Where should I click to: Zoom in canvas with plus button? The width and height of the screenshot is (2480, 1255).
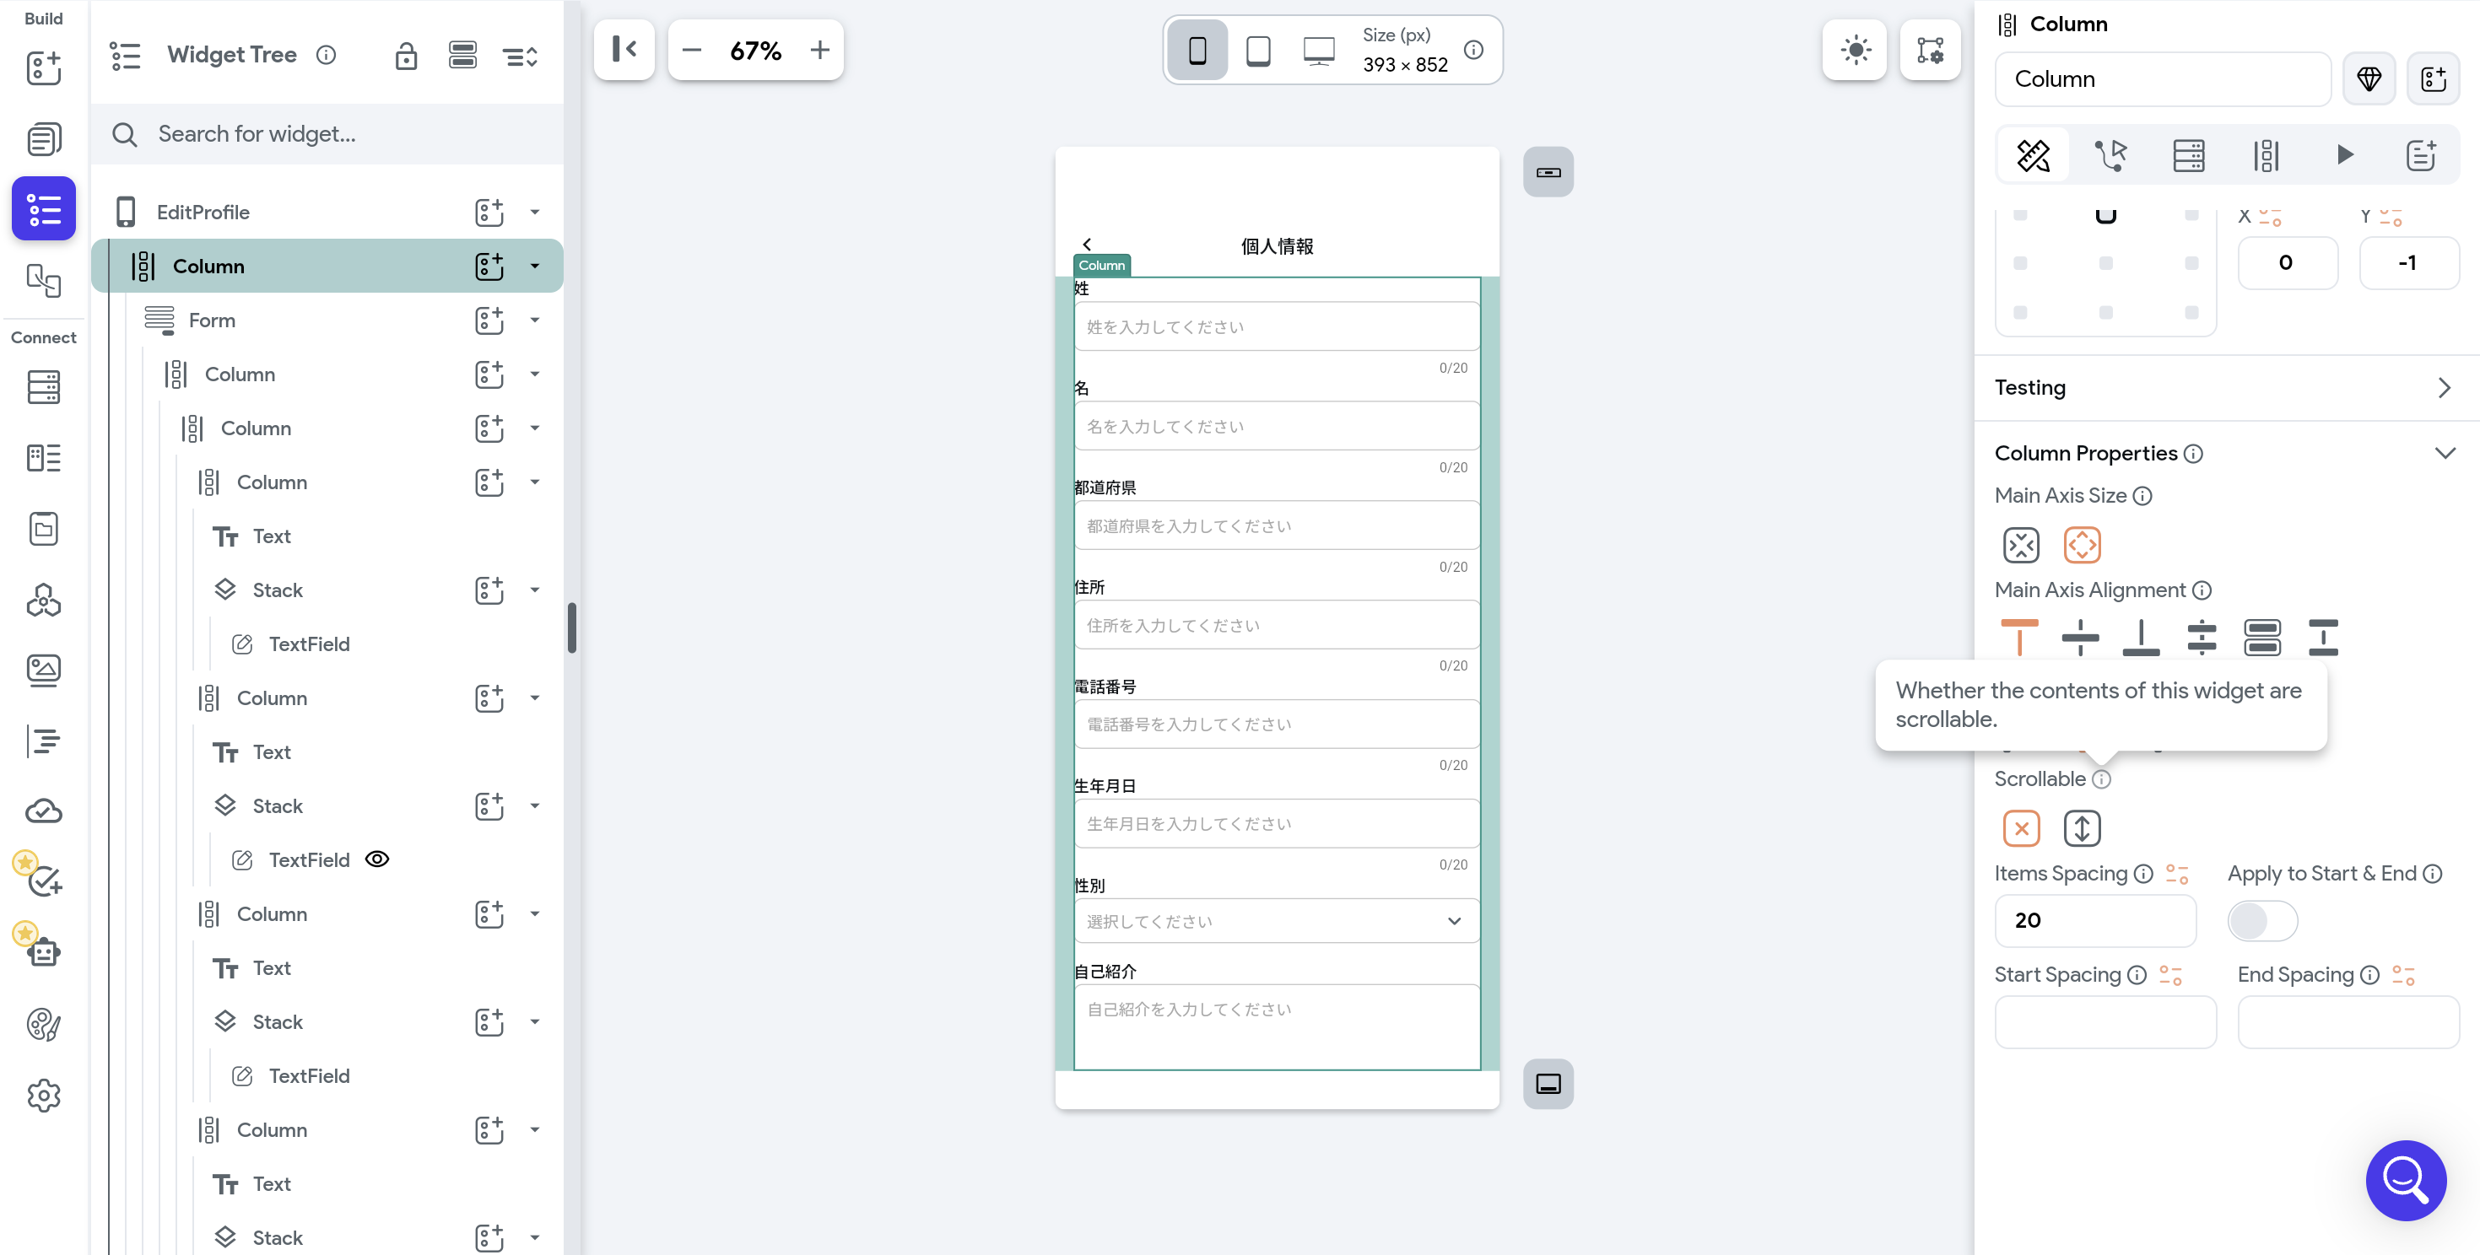819,50
